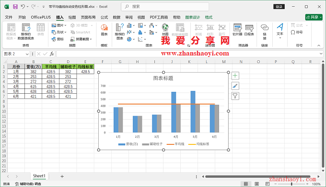Undo the last action
326x187 pixels.
coord(23,7)
